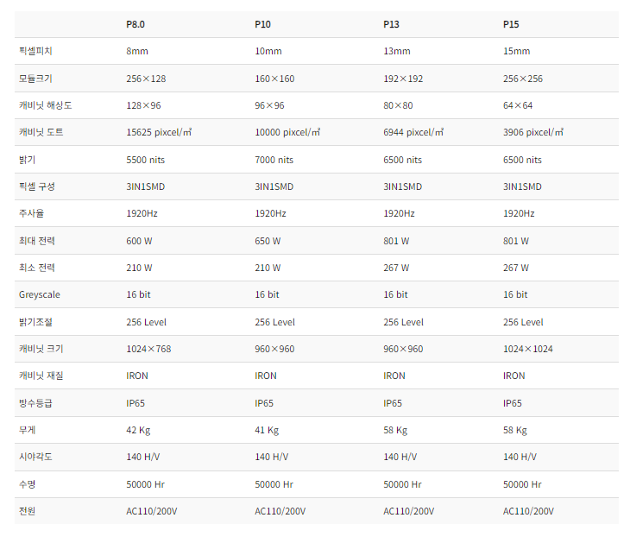This screenshot has height=543, width=630.
Task: Select the Greyscale row label
Action: (40, 294)
